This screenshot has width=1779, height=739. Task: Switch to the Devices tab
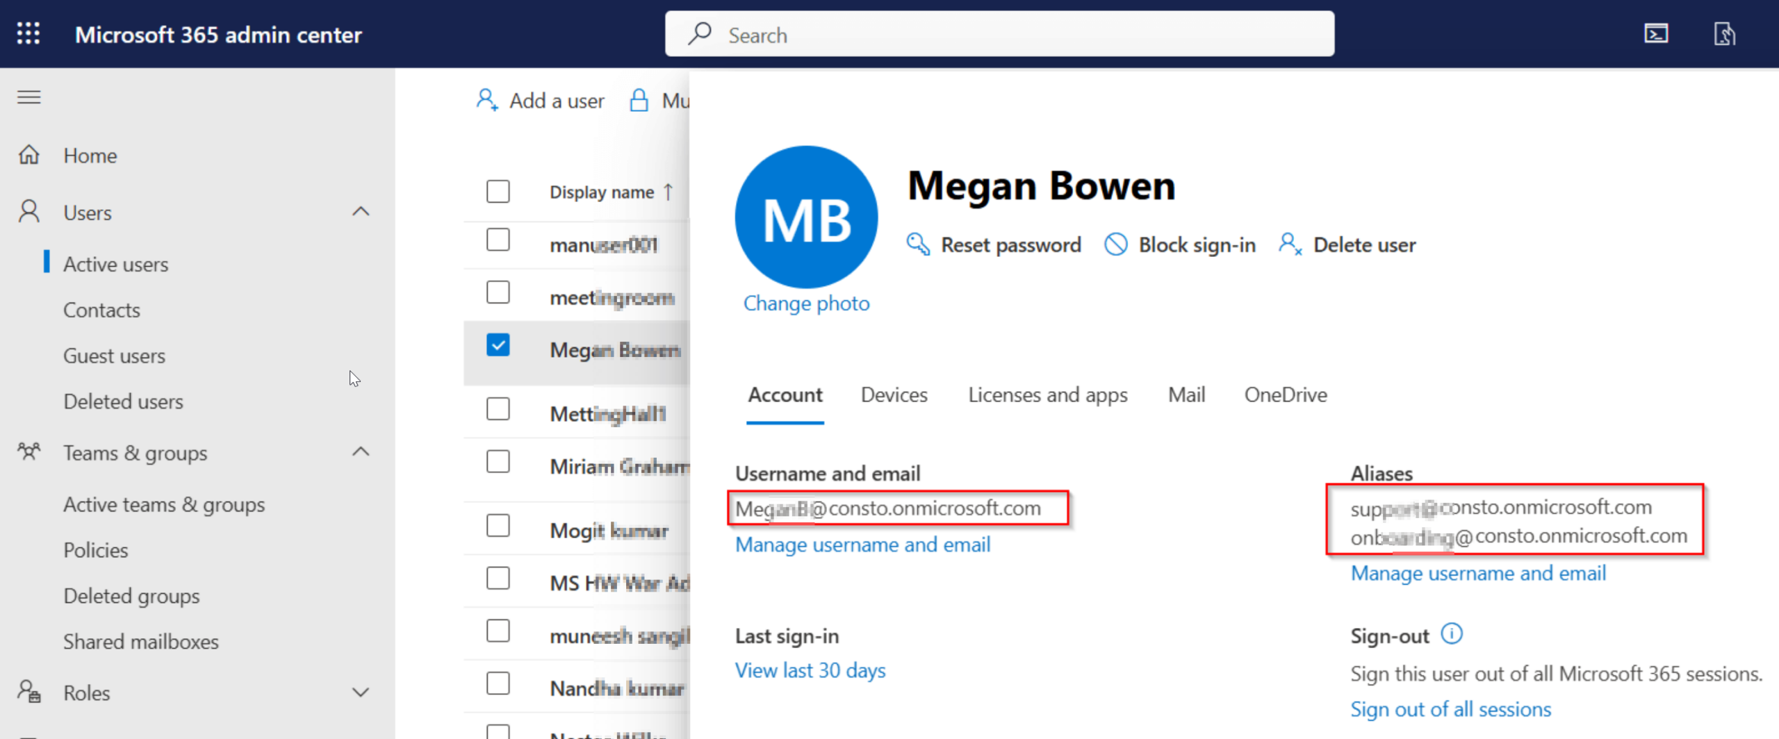coord(894,395)
